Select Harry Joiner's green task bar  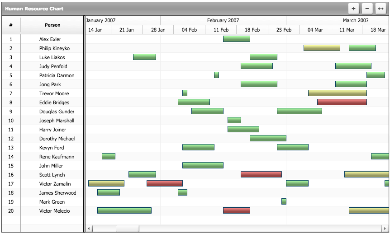tap(243, 129)
